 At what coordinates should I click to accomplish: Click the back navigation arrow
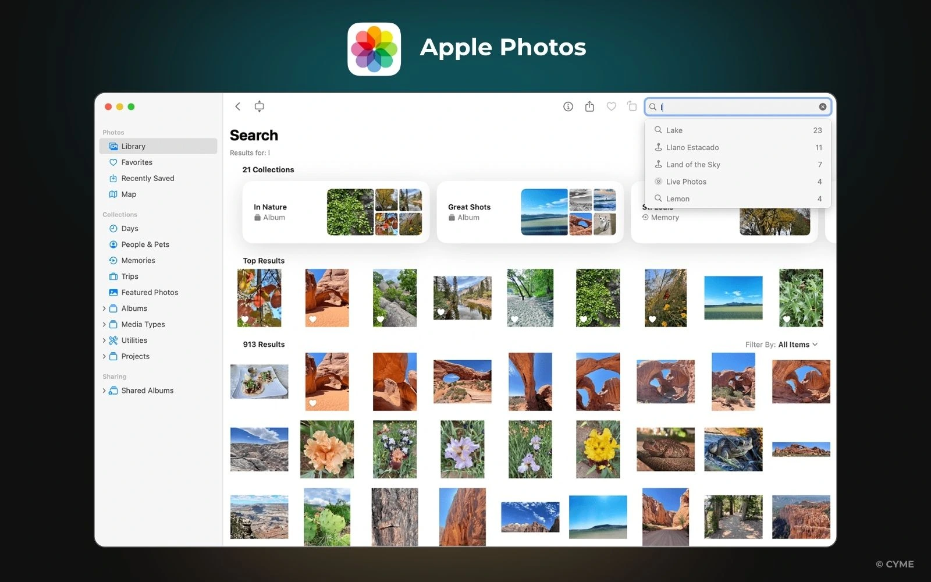tap(237, 107)
